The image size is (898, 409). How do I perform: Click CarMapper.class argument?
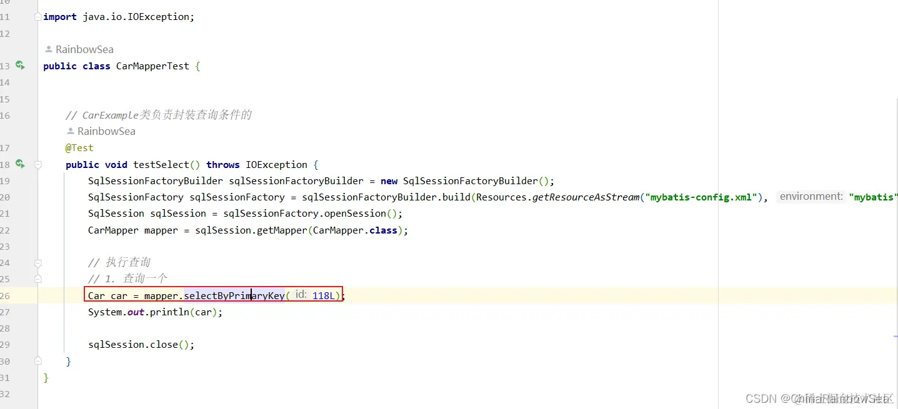[355, 230]
